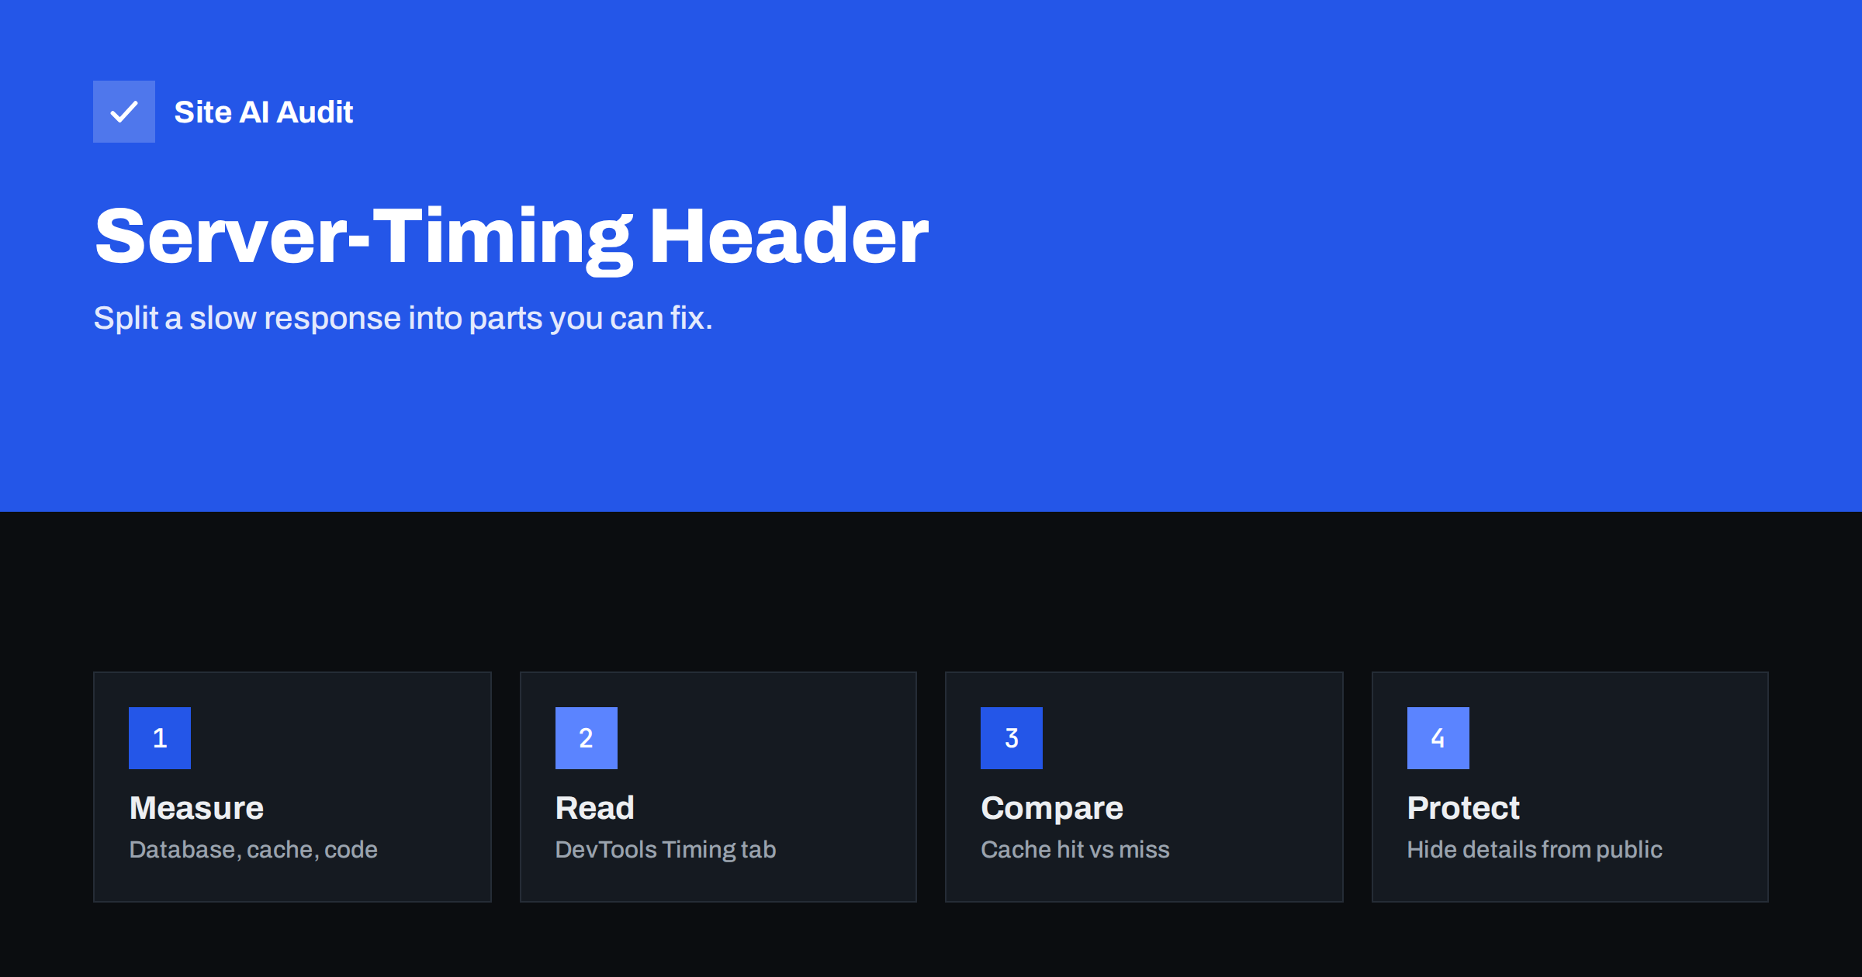Click 'Hide details from public' description
Screen dimensions: 1862x977
pos(1535,850)
